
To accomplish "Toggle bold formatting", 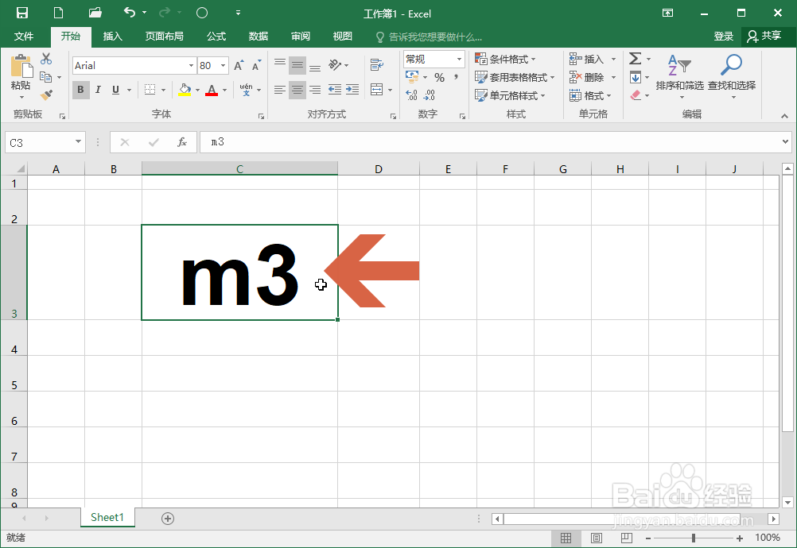I will pyautogui.click(x=80, y=90).
